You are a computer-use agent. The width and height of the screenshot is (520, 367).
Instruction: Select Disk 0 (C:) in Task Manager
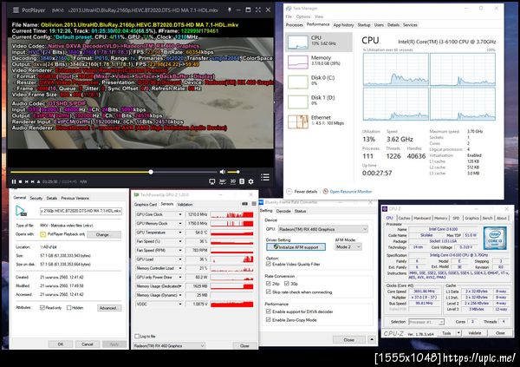[318, 82]
